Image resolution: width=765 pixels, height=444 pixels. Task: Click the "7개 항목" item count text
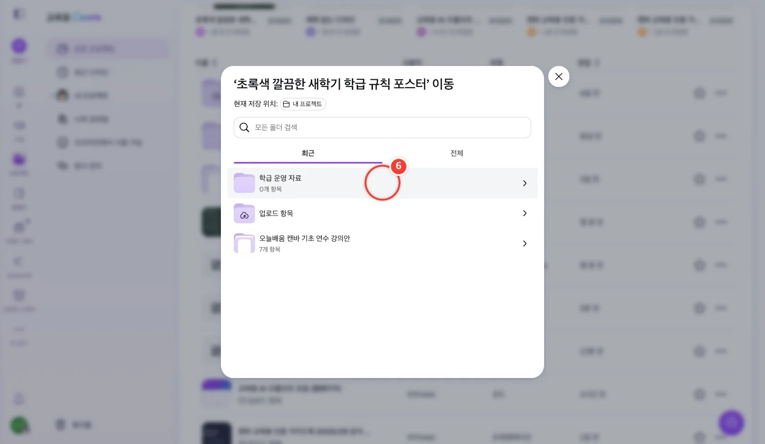point(270,249)
